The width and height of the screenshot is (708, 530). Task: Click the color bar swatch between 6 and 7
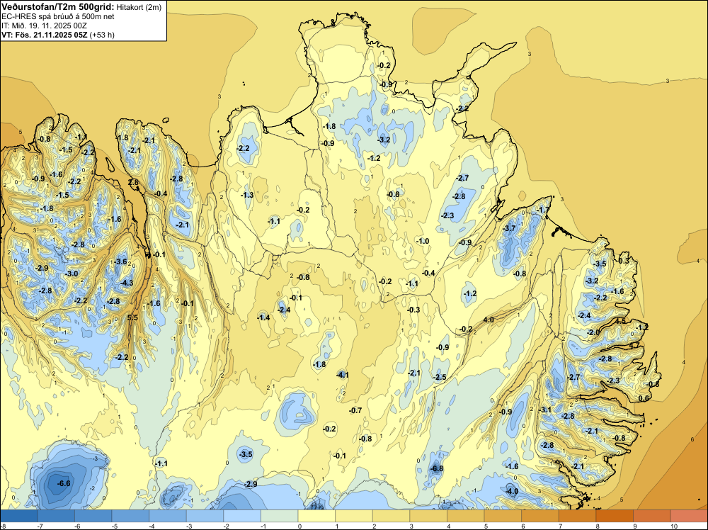tap(540, 516)
